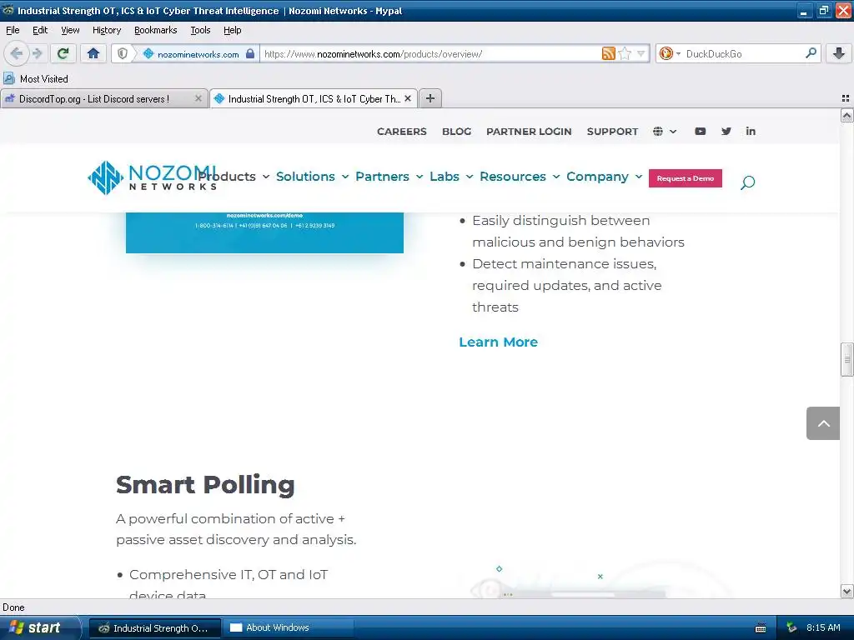Click the Nozomi Networks logo

tap(152, 177)
